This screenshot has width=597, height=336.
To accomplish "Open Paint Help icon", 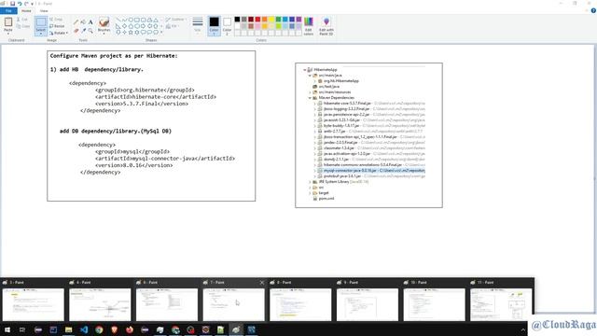I will [x=593, y=10].
